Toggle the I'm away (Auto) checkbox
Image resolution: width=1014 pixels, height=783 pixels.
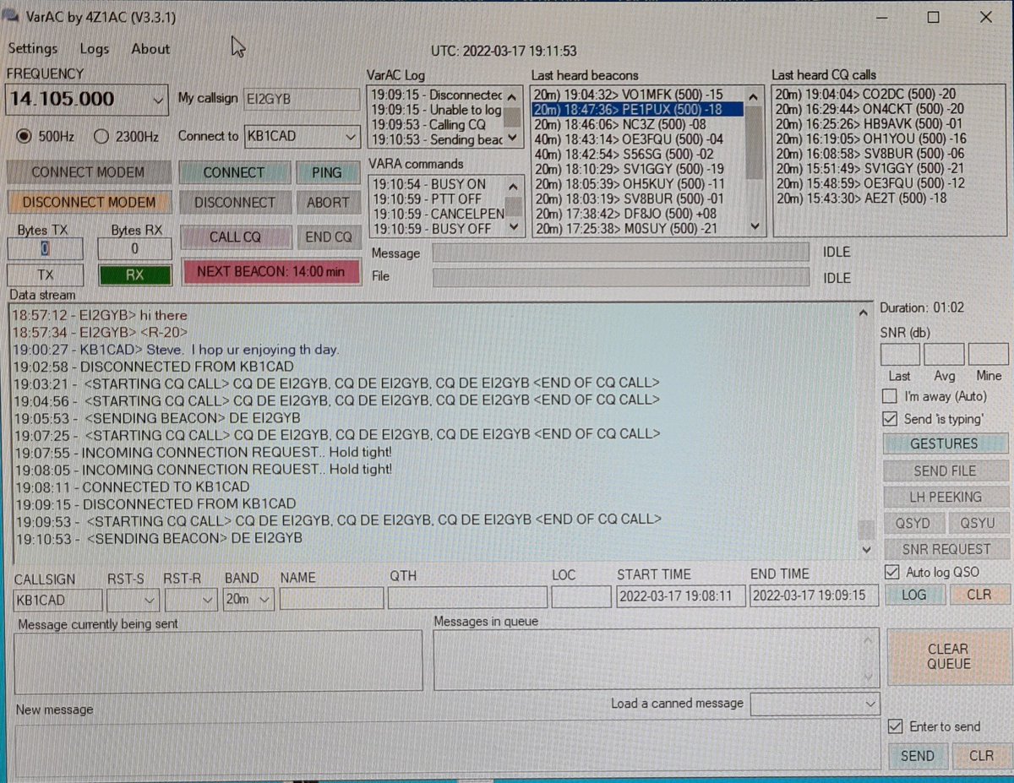[x=889, y=396]
